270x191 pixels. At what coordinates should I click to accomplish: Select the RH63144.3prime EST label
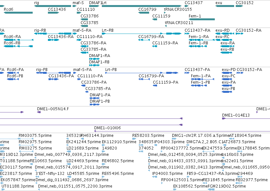pyautogui.click(x=97, y=136)
